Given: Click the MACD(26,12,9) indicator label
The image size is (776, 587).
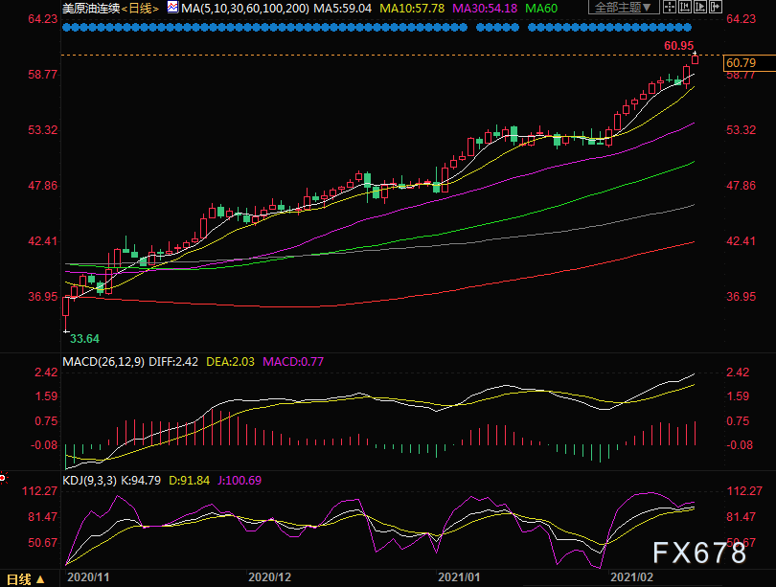Looking at the screenshot, I should click(103, 362).
